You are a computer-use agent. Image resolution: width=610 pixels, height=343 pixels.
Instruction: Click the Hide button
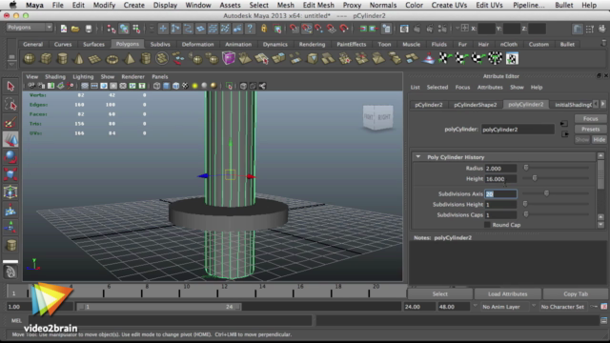pyautogui.click(x=600, y=140)
